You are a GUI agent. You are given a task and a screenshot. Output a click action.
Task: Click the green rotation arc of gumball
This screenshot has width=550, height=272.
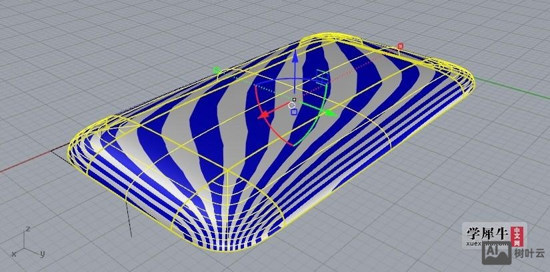[317, 123]
